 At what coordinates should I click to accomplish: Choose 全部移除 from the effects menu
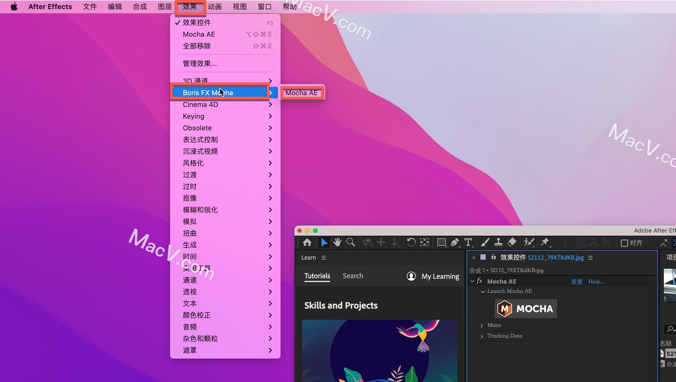pyautogui.click(x=225, y=46)
